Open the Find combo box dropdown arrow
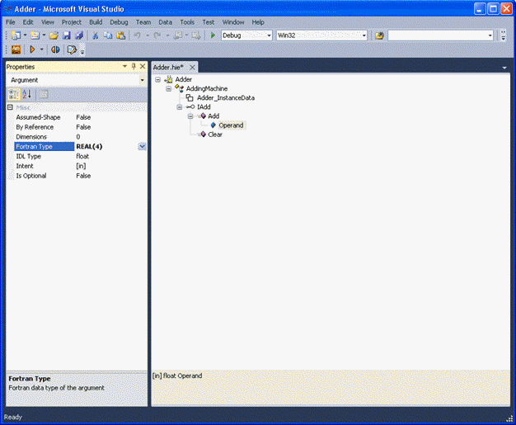The height and width of the screenshot is (425, 516). pyautogui.click(x=490, y=35)
